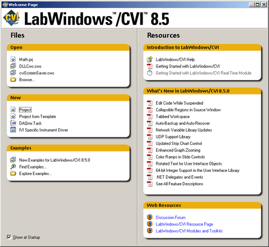
Task: Click the DAQmx Task icon
Action: (13, 123)
